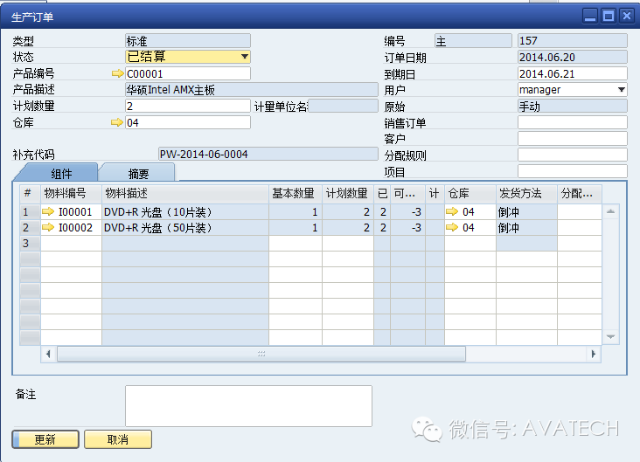
Task: Click the 备注 remarks text area
Action: pos(248,406)
